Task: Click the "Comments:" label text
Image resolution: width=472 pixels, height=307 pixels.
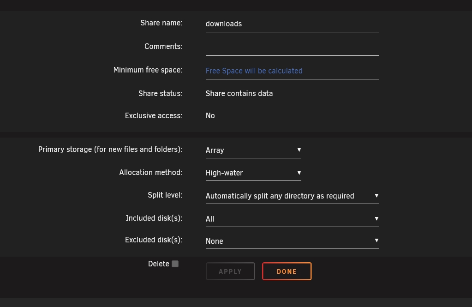Action: (163, 47)
